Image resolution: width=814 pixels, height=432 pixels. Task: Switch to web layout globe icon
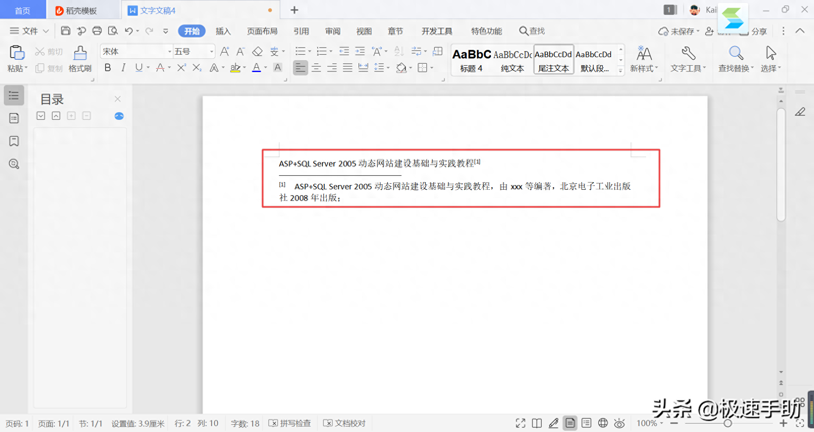point(603,423)
